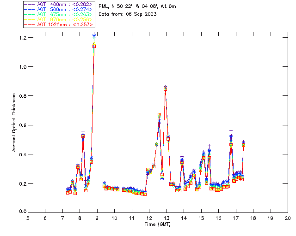Viewport: 296px width, 236px height.
Task: Click the red square data peak near 0.84 at hour 13
Action: point(166,89)
